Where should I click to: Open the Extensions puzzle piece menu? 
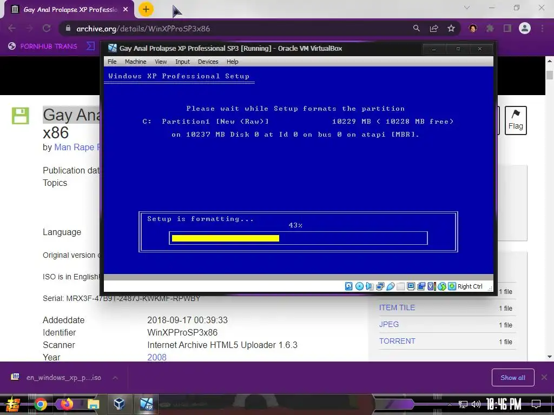tap(490, 28)
